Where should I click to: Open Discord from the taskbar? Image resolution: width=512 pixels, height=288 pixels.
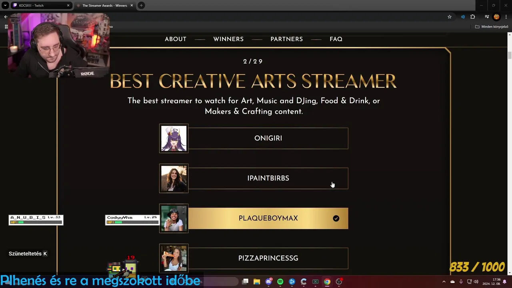click(268, 282)
